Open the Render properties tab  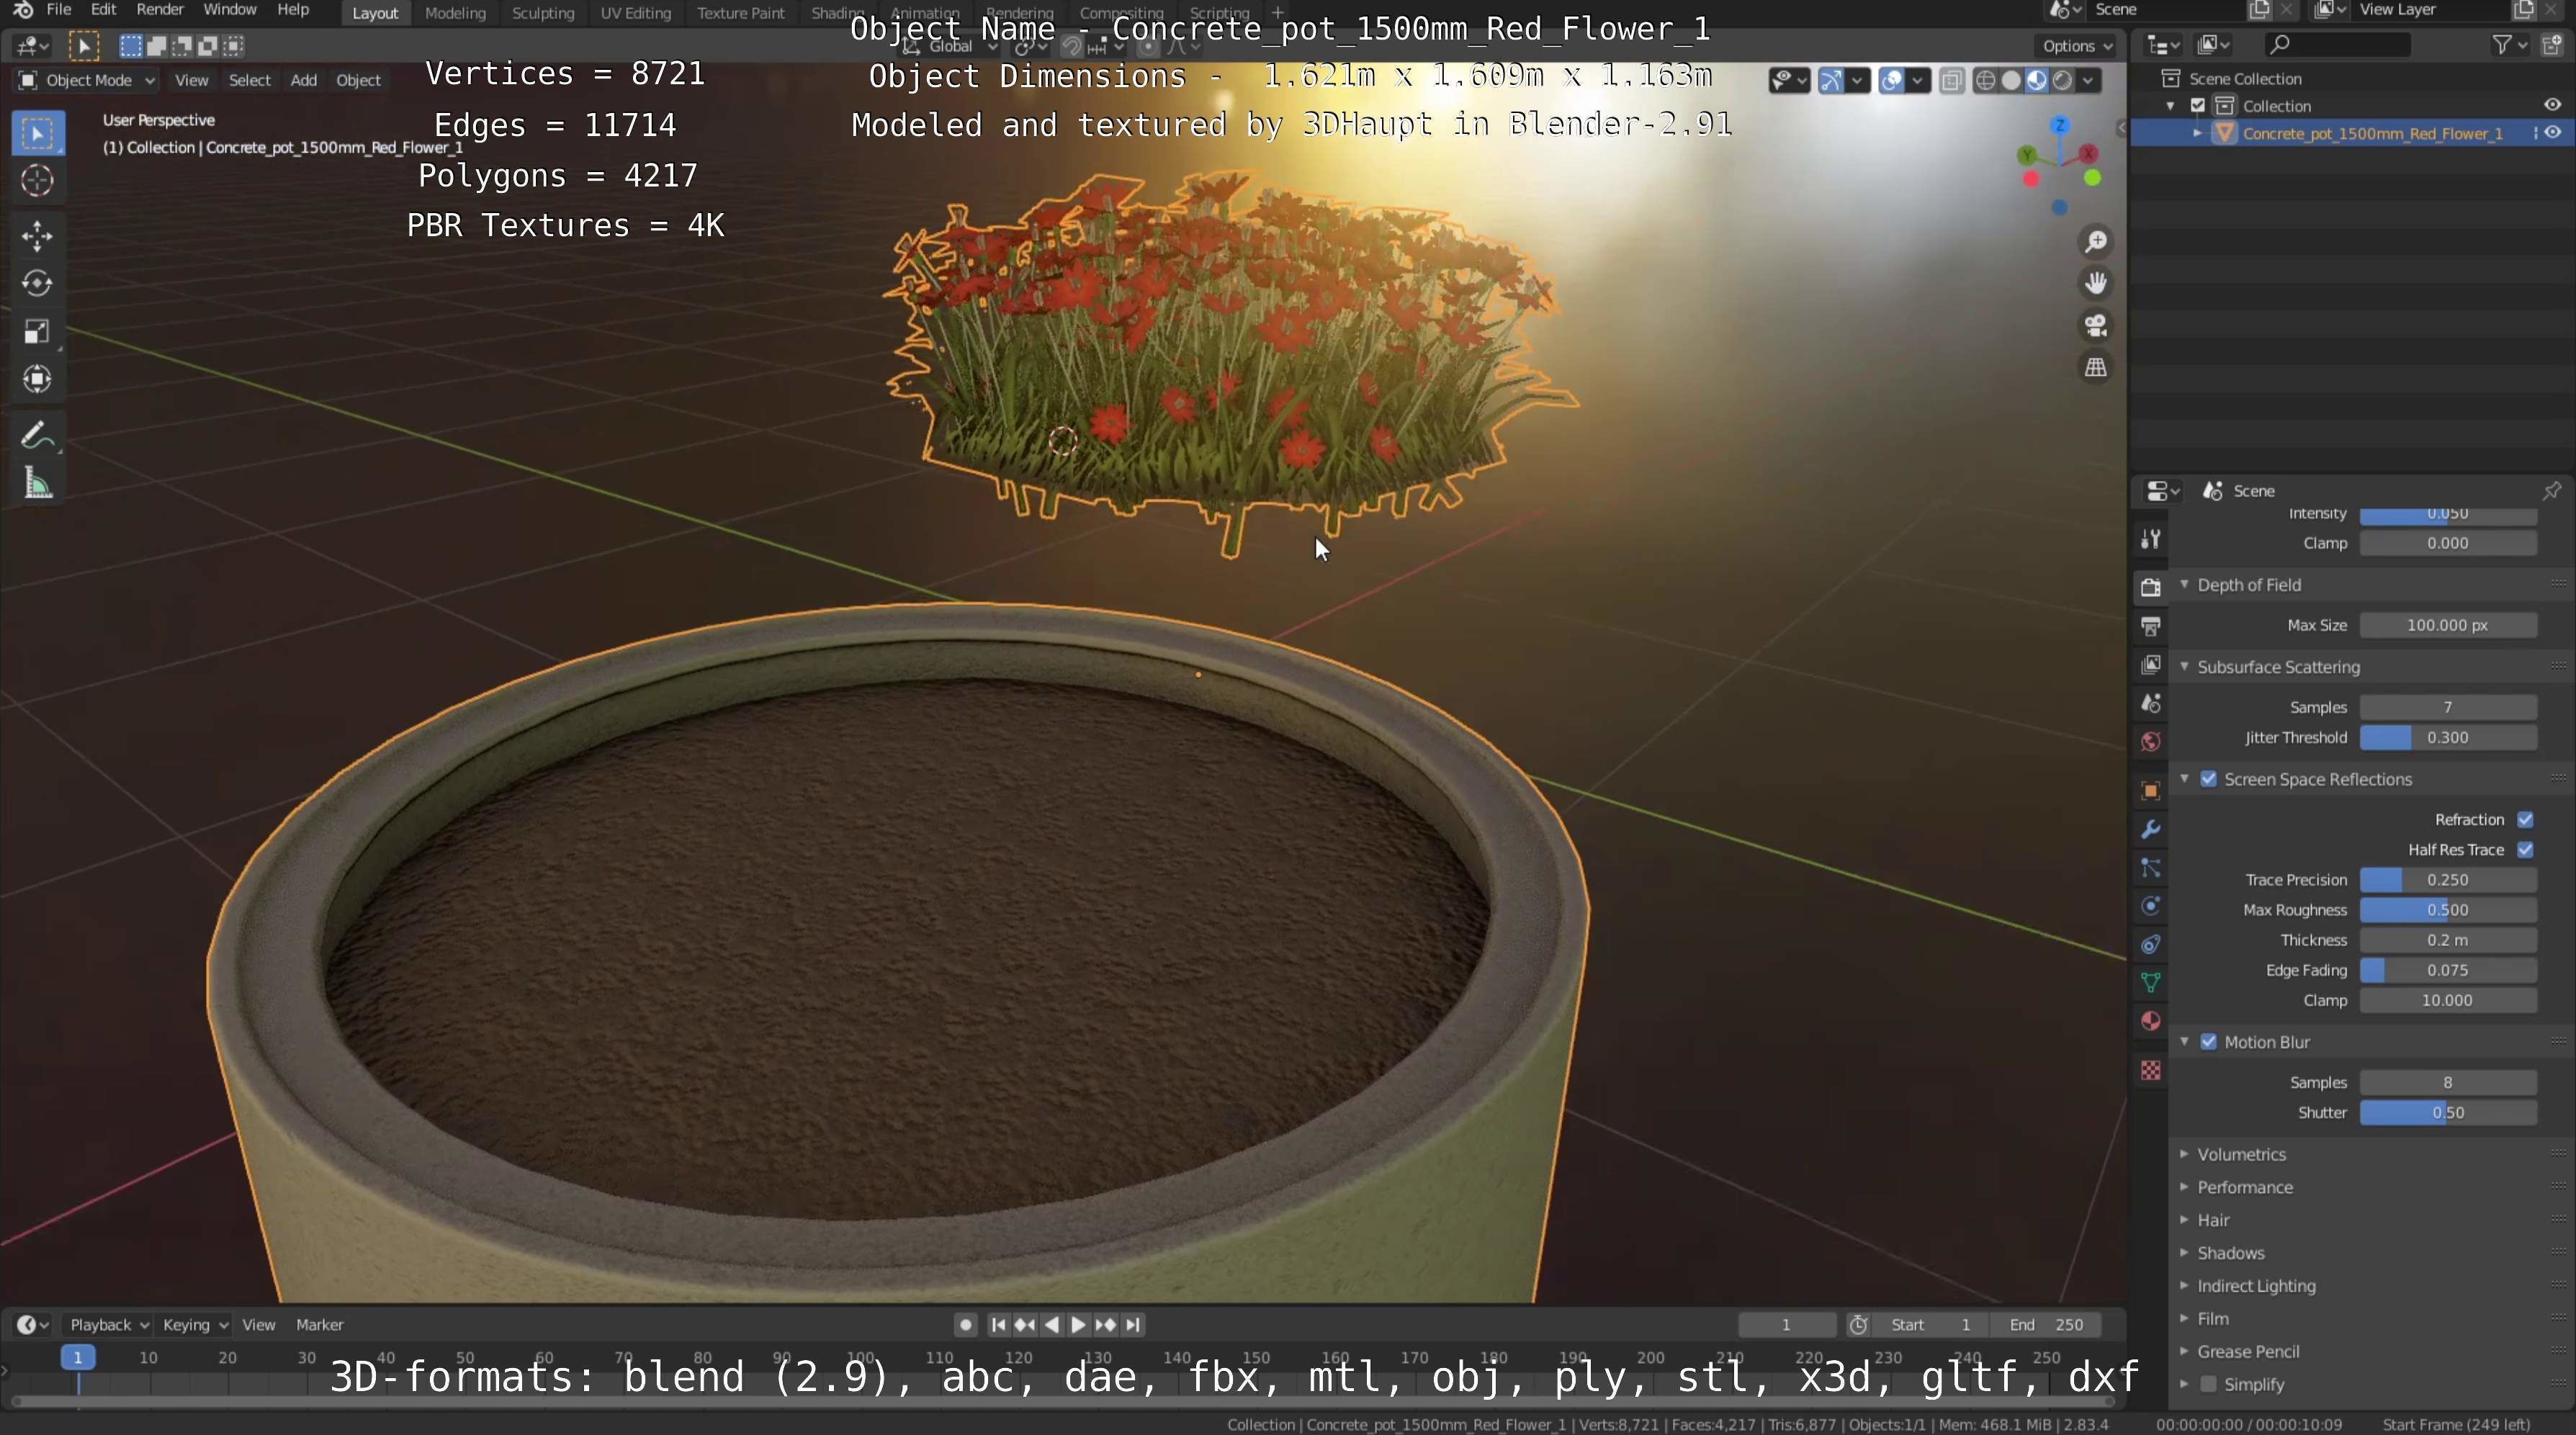[2150, 587]
